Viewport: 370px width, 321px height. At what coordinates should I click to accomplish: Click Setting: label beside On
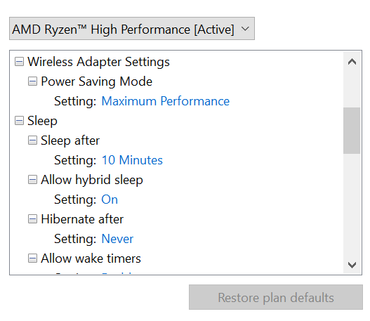75,200
